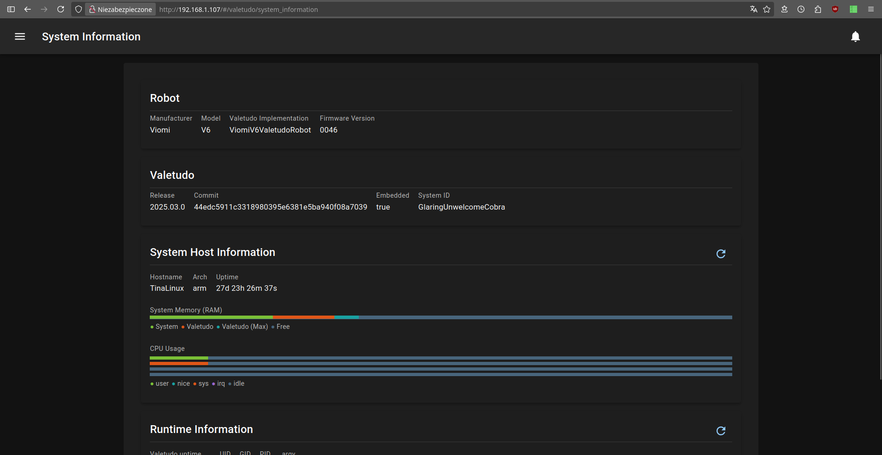Refresh System Host Information
882x455 pixels.
(x=721, y=254)
